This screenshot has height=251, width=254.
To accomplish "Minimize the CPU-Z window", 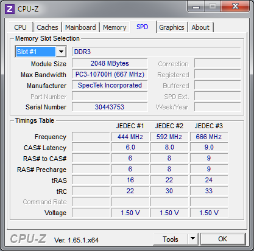I will tap(196, 7).
